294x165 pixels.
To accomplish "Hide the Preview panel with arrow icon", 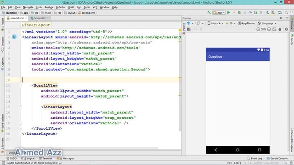I will pyautogui.click(x=287, y=18).
